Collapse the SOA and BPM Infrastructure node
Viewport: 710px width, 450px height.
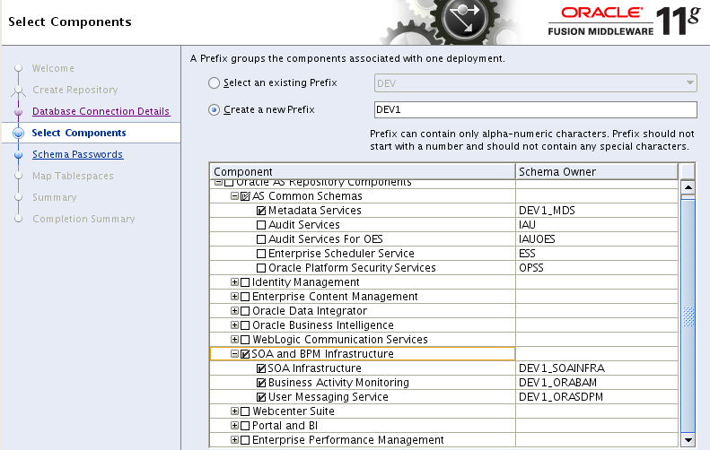235,354
